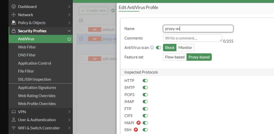Click the Comments text field
This screenshot has width=274, height=134.
(x=192, y=38)
